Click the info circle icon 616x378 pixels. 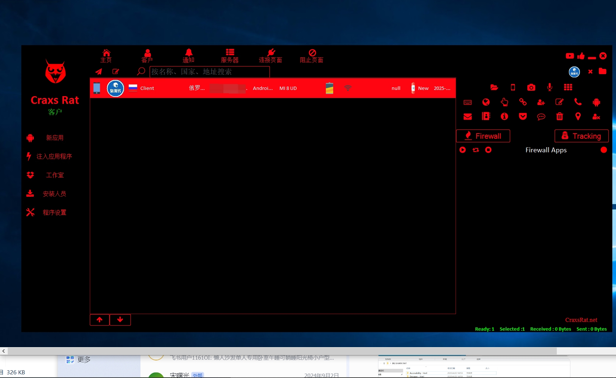[x=505, y=116]
